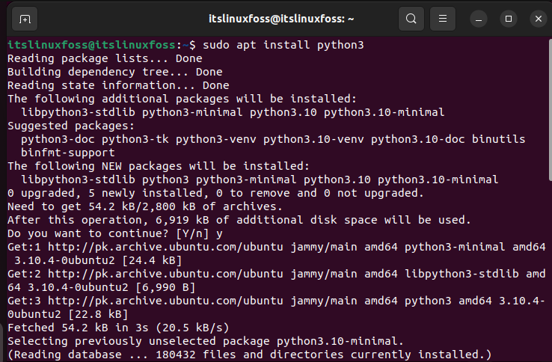Click the python3-doc suggested package name
552x362 pixels.
[58, 139]
